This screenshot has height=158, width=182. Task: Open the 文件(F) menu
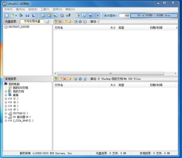coord(8,9)
